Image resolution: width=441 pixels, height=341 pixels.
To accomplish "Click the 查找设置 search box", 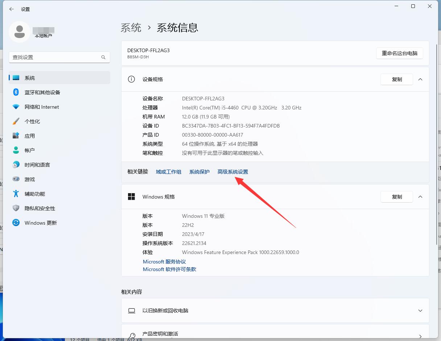I will [56, 57].
